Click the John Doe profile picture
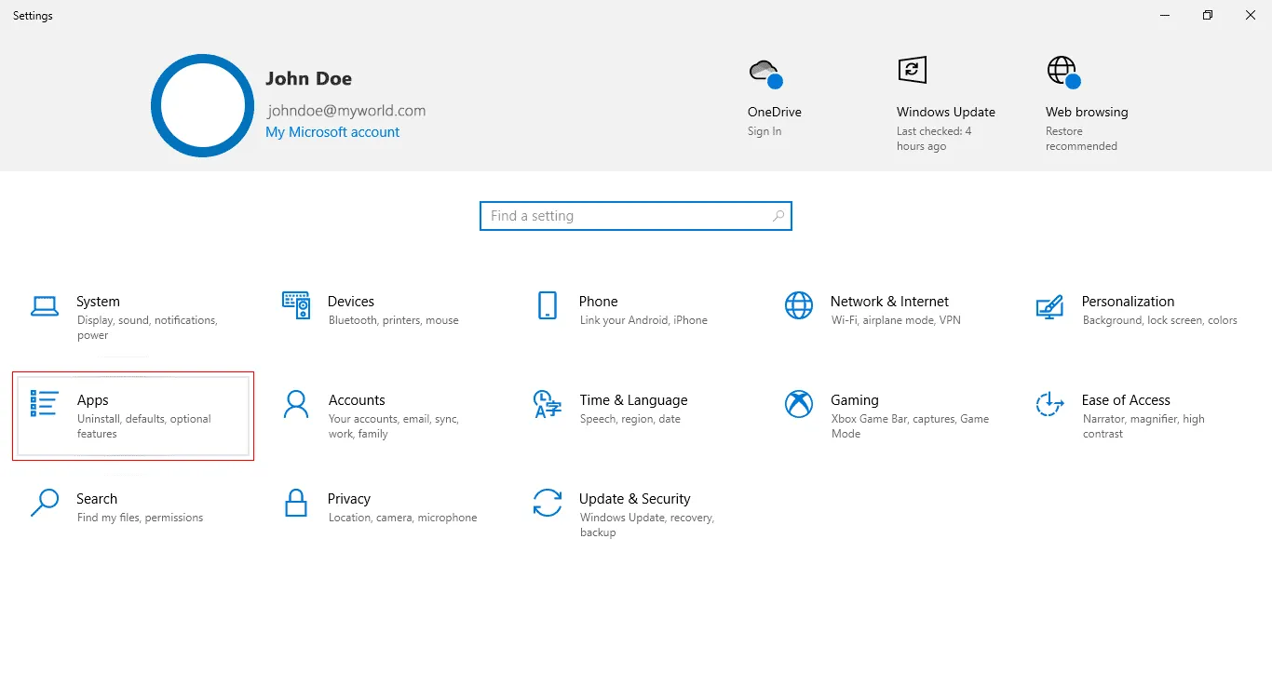This screenshot has width=1272, height=687. pos(202,105)
